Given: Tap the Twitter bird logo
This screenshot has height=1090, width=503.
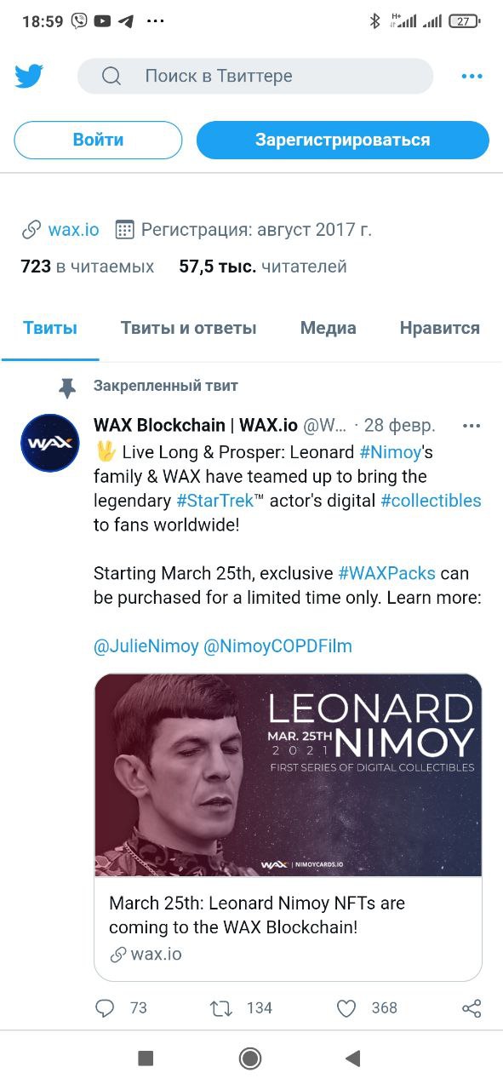Looking at the screenshot, I should [x=29, y=76].
